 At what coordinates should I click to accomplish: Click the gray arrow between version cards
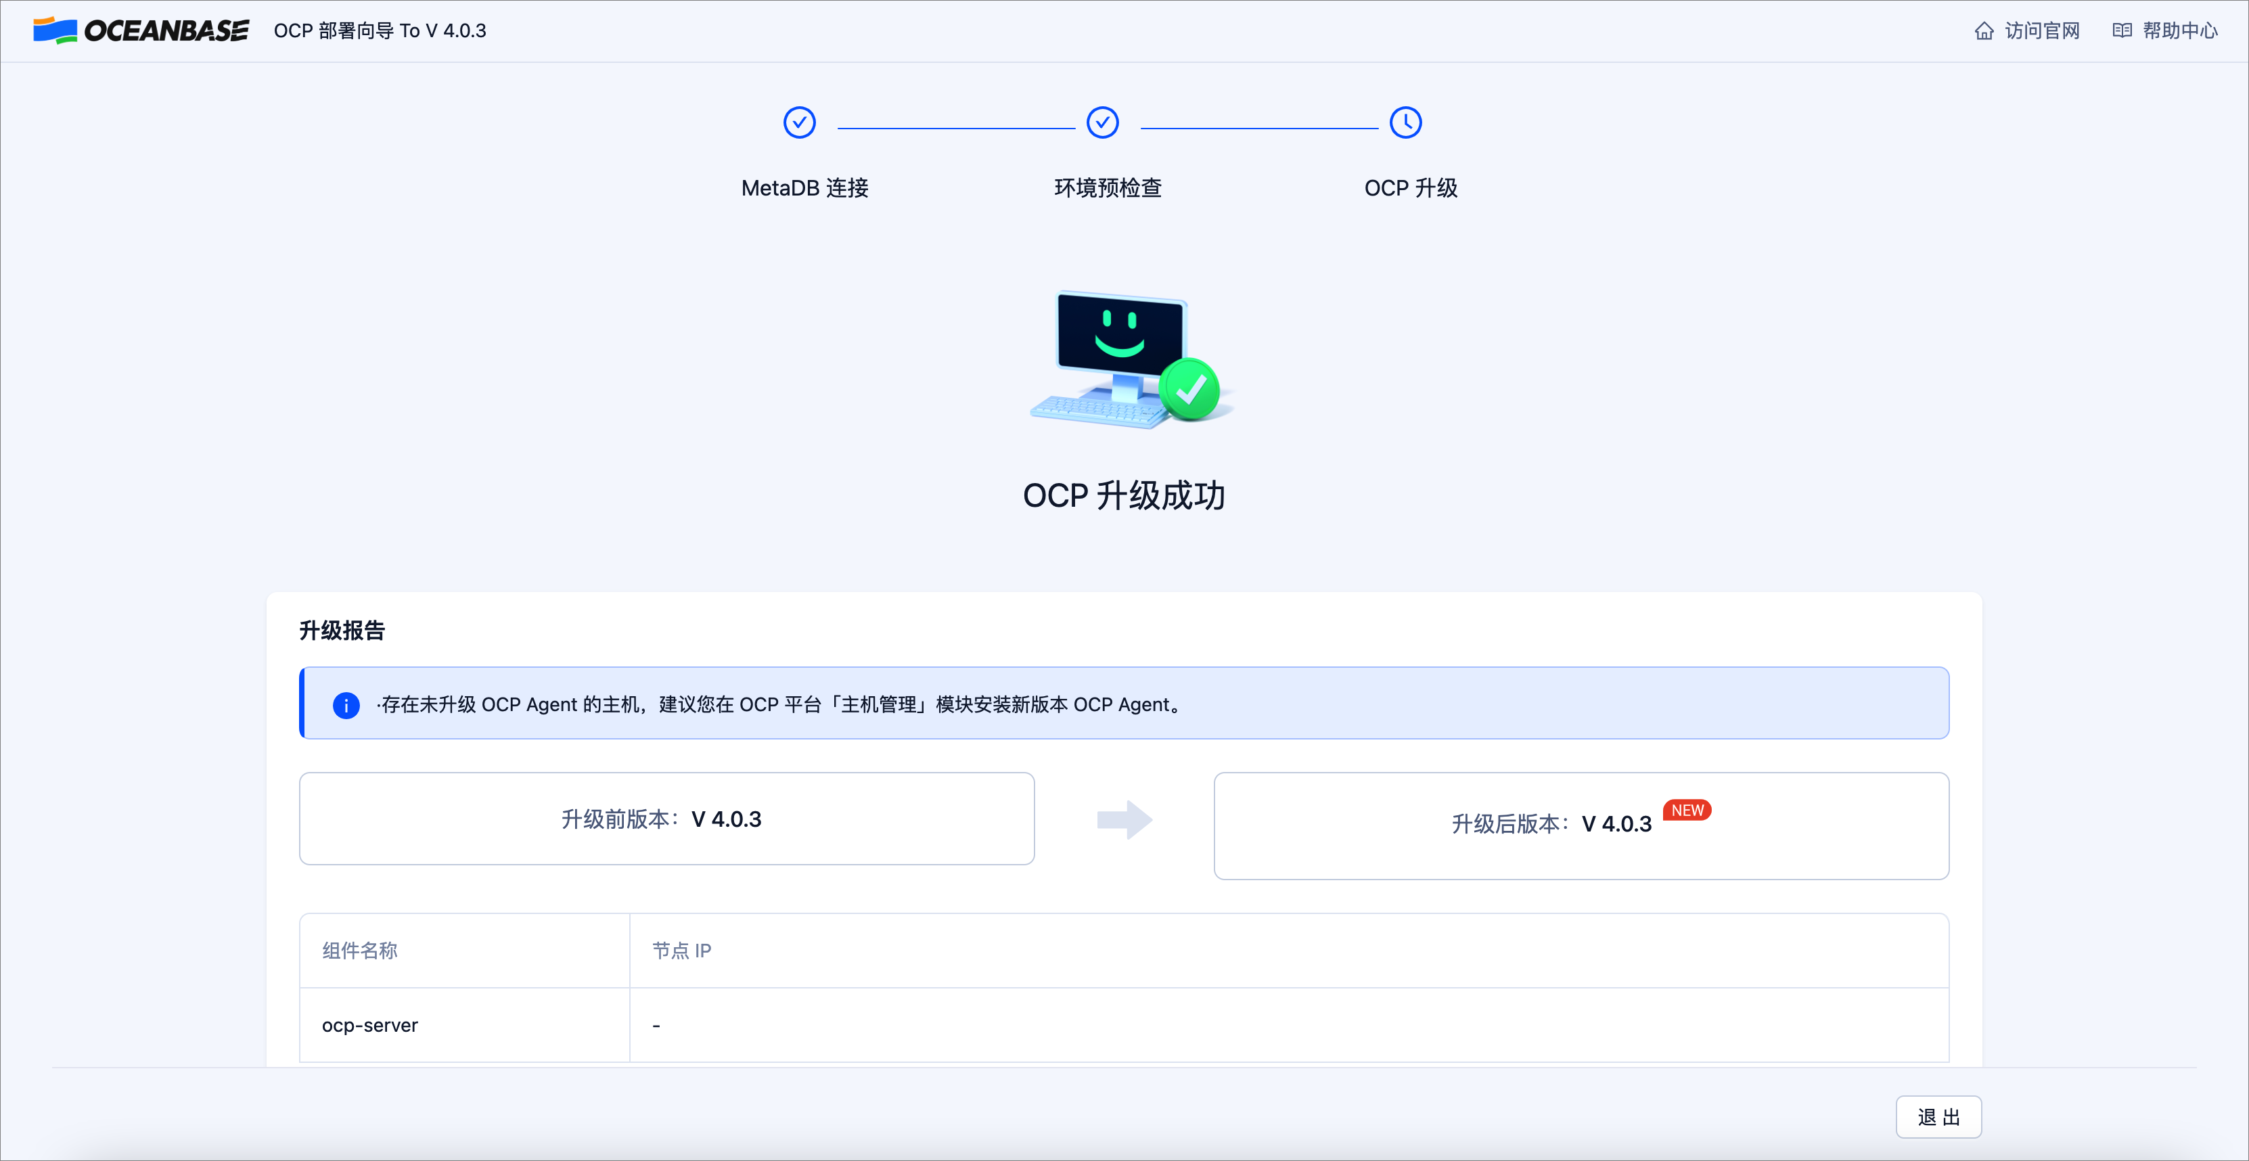[x=1124, y=820]
